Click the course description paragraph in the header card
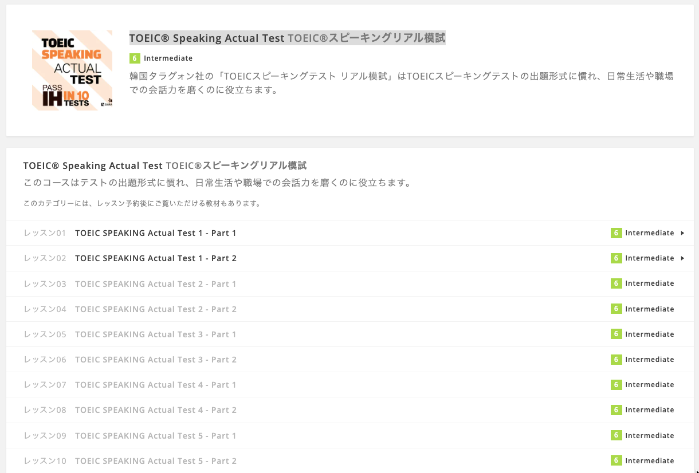Image resolution: width=699 pixels, height=473 pixels. pos(401,83)
